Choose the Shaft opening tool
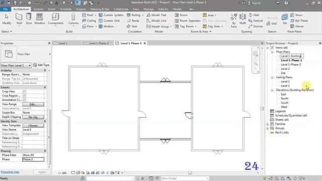Image resolution: width=322 pixels, height=181 pixels. point(243,19)
